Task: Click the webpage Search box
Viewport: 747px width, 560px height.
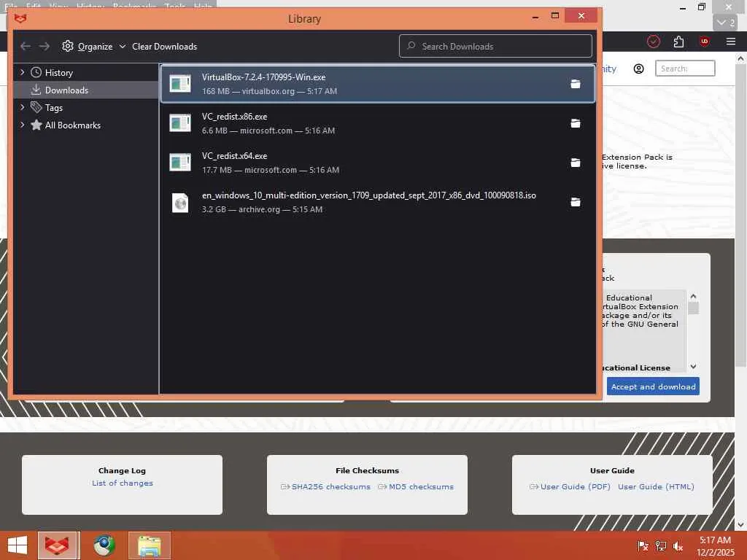Action: [x=685, y=69]
